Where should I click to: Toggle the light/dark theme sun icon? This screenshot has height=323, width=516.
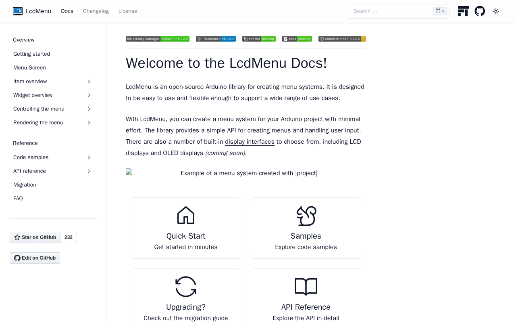pos(496,11)
